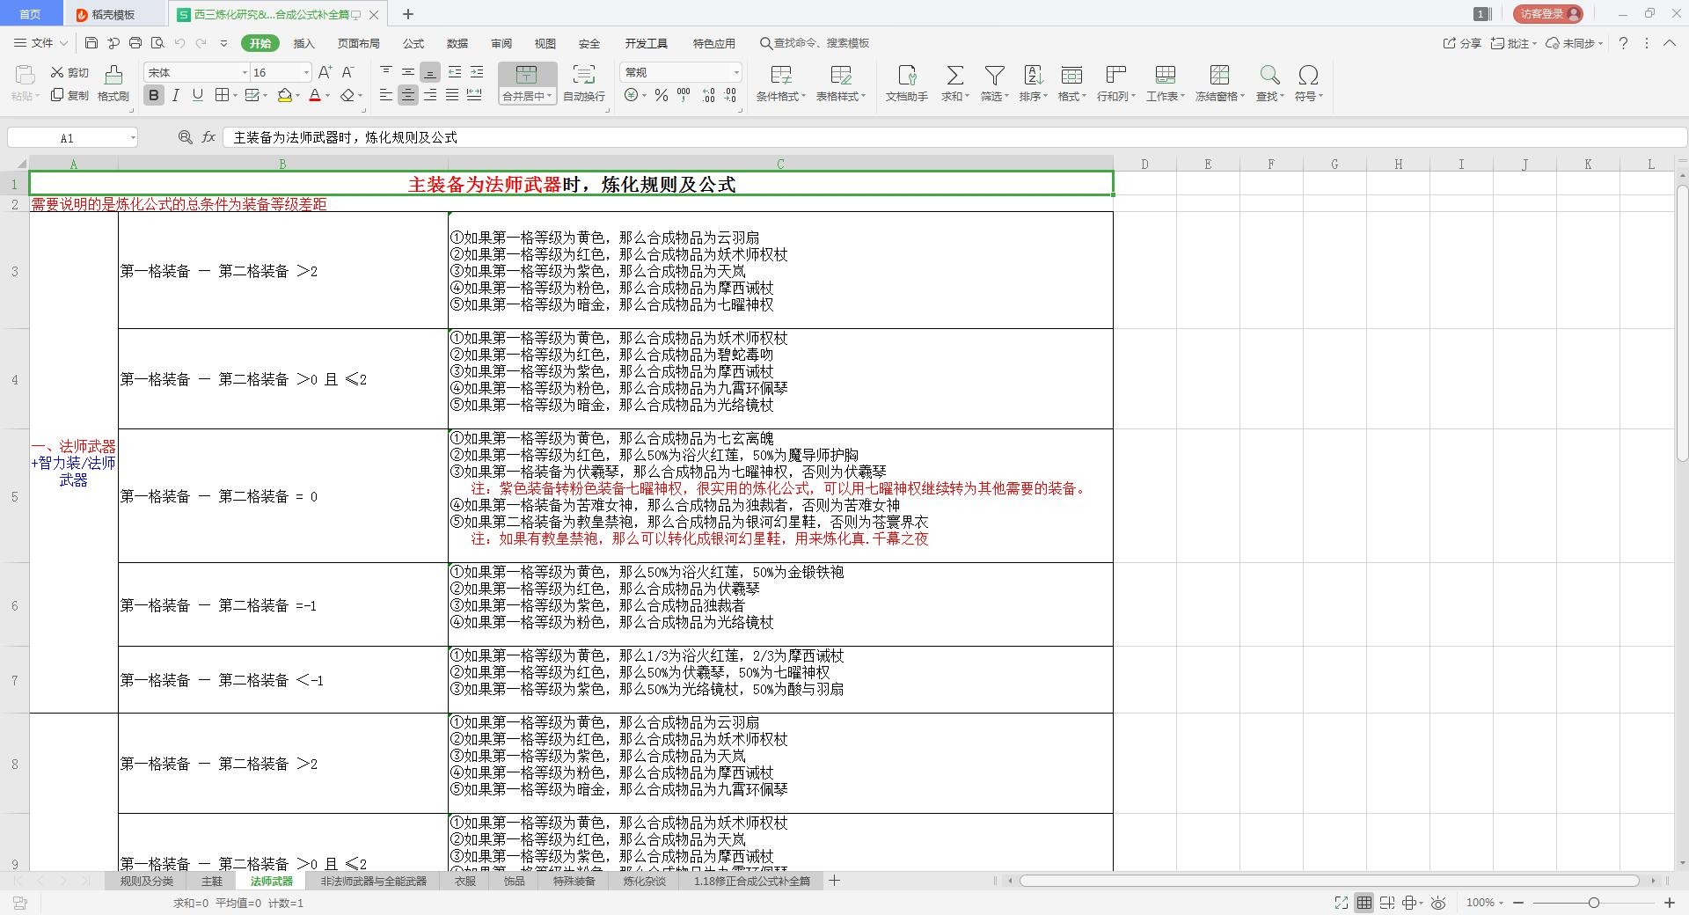Toggle Underline formatting

tap(197, 95)
